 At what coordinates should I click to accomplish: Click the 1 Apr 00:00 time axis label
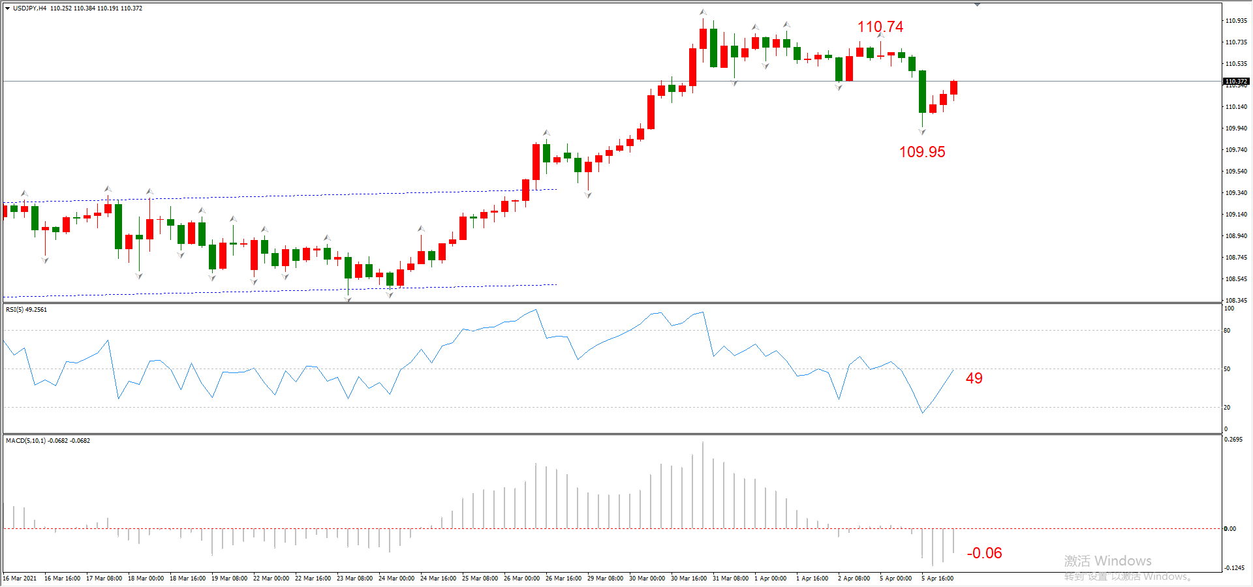click(771, 579)
